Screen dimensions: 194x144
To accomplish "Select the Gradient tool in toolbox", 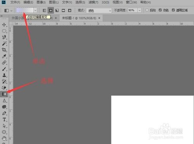I will pos(4,94).
